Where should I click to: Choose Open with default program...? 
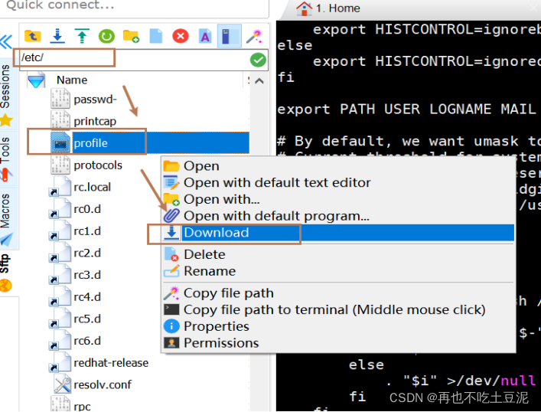pos(338,216)
